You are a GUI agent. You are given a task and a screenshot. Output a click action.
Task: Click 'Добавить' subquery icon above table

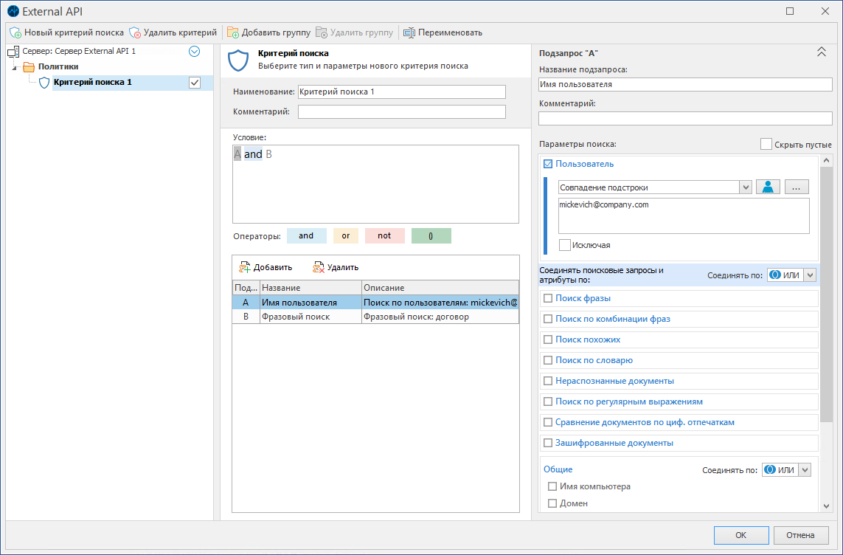(245, 267)
